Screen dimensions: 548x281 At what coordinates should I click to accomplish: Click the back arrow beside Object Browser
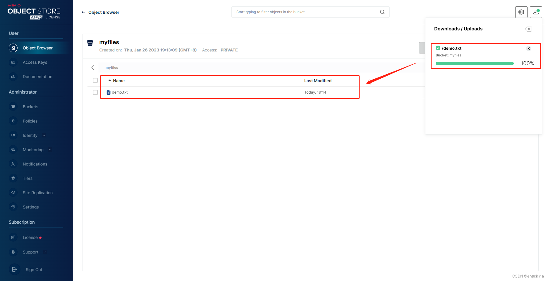click(83, 12)
